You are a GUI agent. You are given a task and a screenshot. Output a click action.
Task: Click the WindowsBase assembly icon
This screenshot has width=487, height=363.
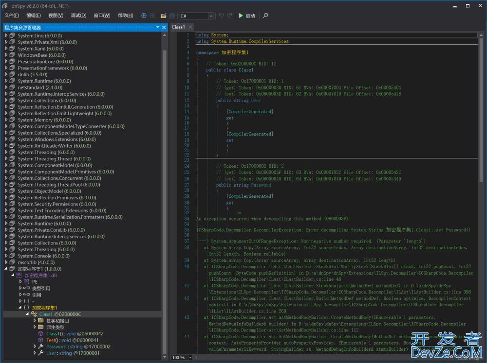(x=12, y=55)
